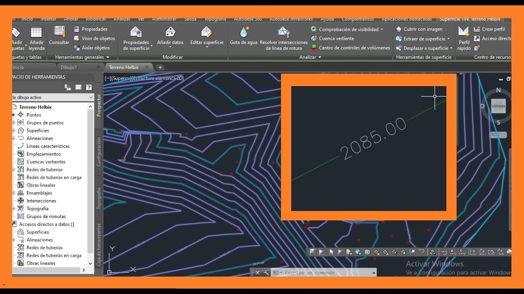Open the Visor de objetos
The image size is (524, 294).
94,38
